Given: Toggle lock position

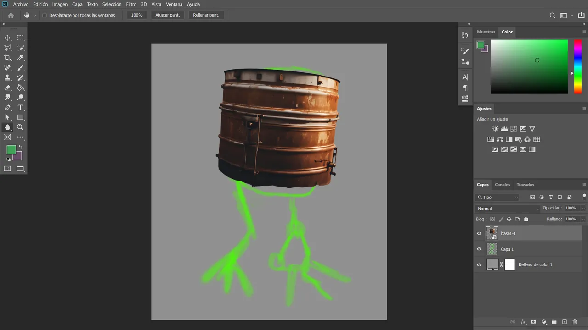Looking at the screenshot, I should click(509, 220).
